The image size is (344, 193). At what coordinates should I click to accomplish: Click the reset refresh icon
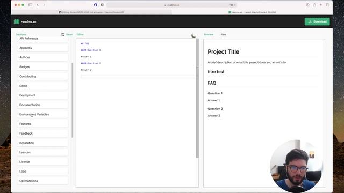pos(63,34)
